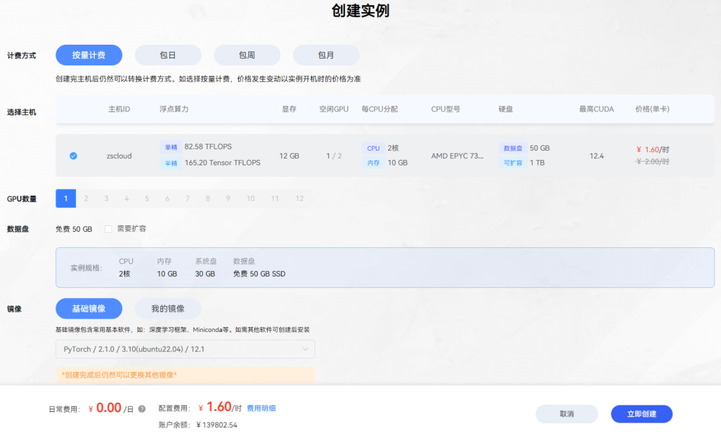Image resolution: width=721 pixels, height=440 pixels.
Task: Switch billing to 包日
Action: (x=168, y=55)
